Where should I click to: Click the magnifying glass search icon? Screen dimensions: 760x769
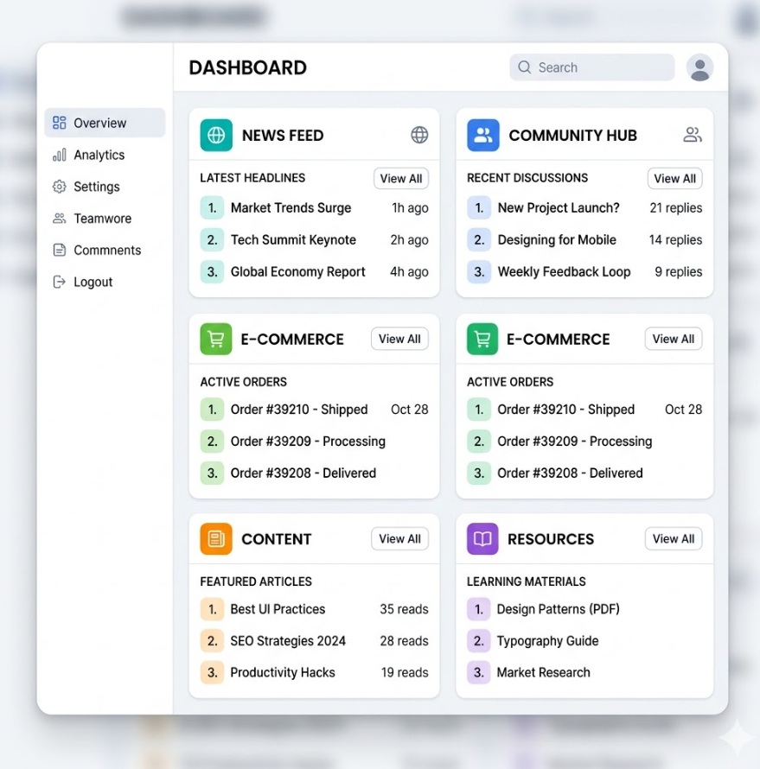click(x=524, y=67)
